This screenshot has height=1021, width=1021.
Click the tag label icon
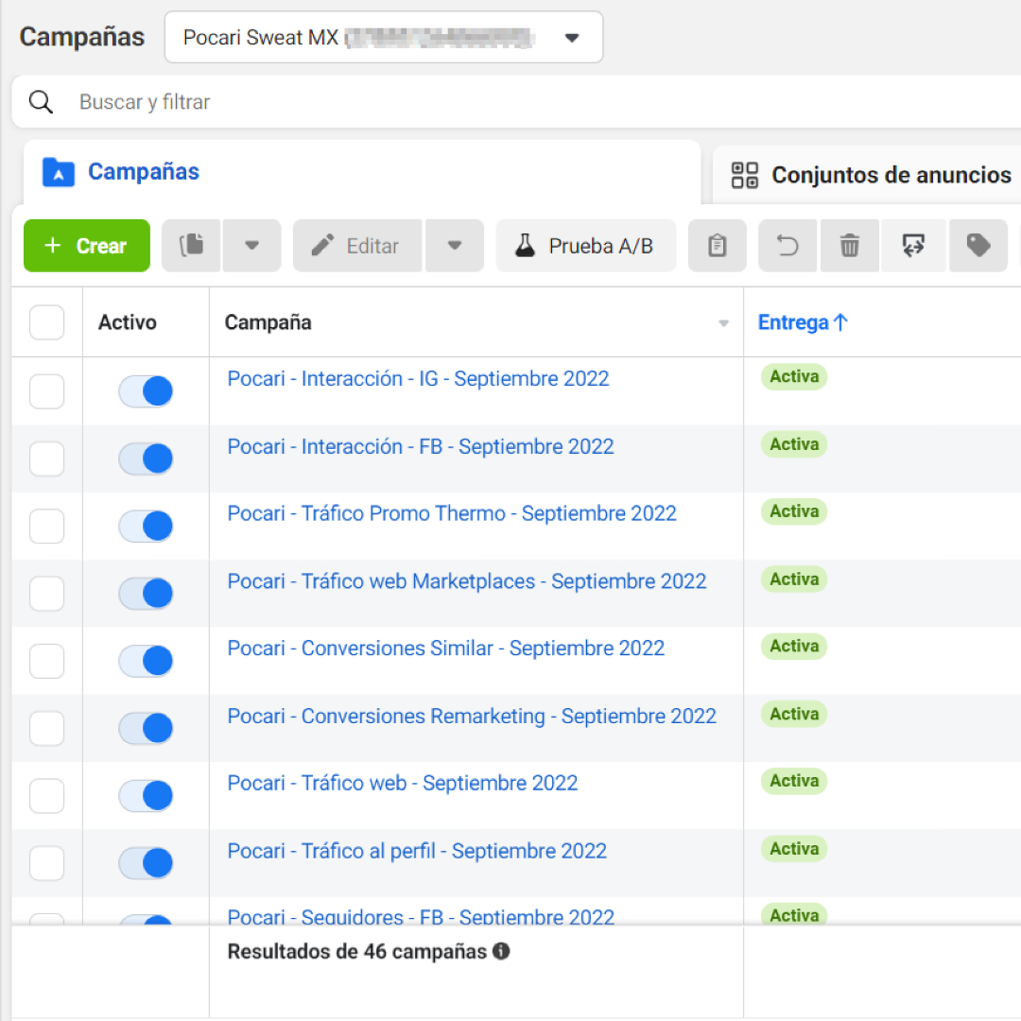pyautogui.click(x=978, y=246)
